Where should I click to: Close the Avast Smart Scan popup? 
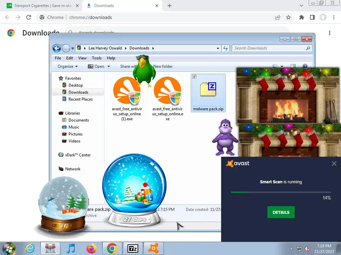coord(334,163)
